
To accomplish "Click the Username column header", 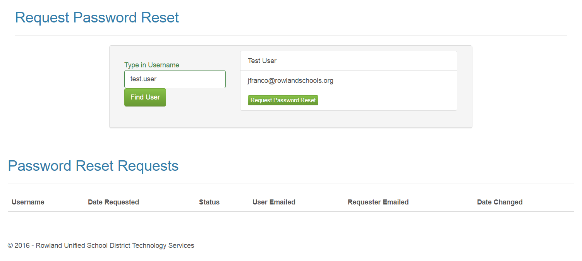I will (28, 202).
